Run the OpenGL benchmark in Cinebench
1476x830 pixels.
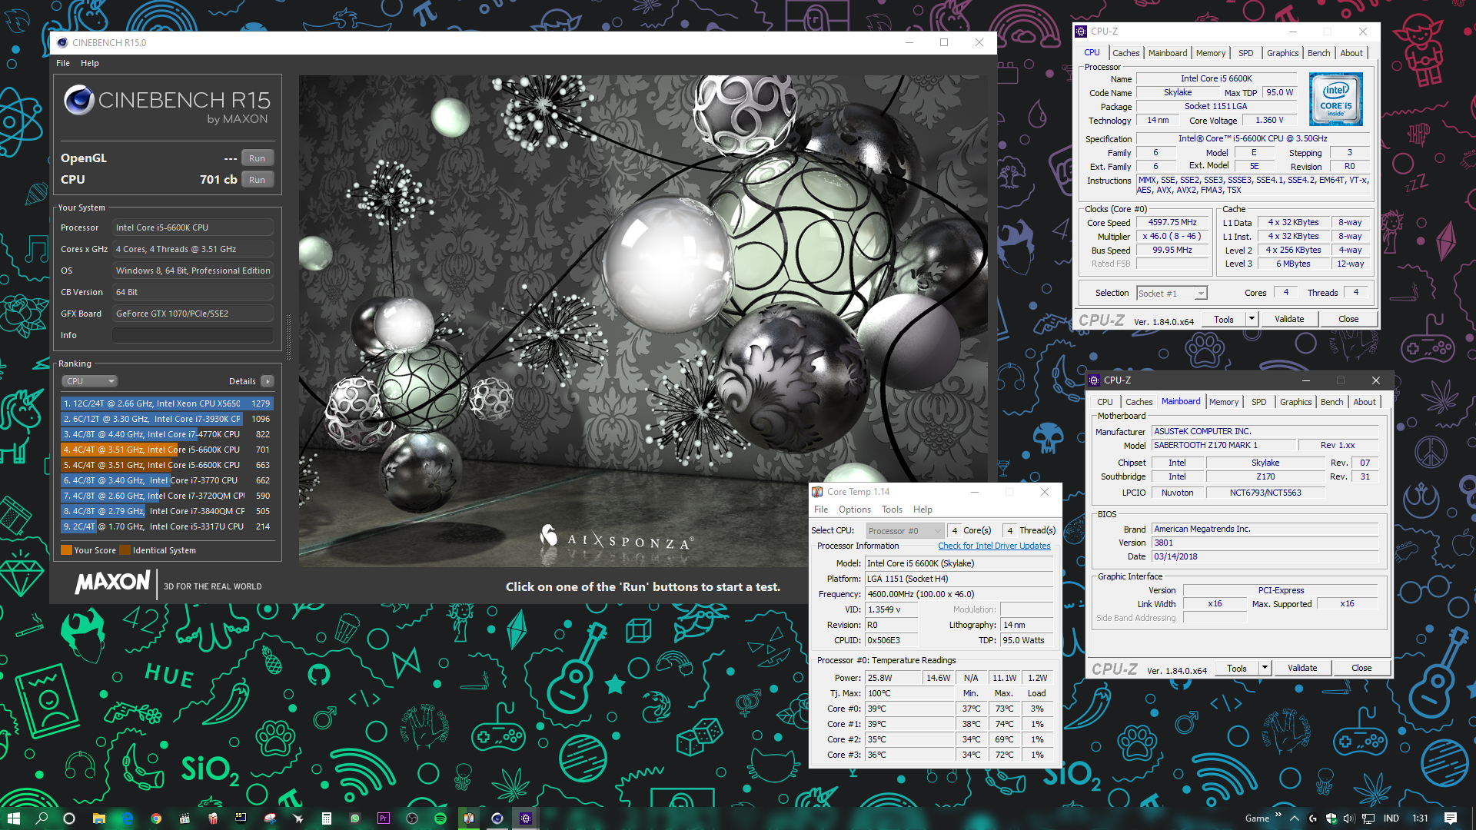click(257, 158)
